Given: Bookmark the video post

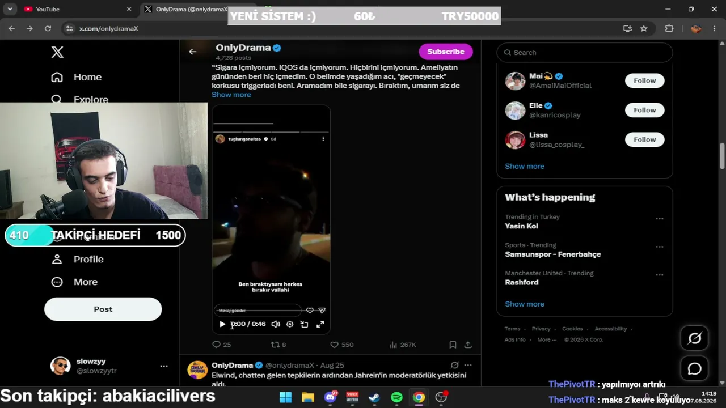Looking at the screenshot, I should (453, 345).
